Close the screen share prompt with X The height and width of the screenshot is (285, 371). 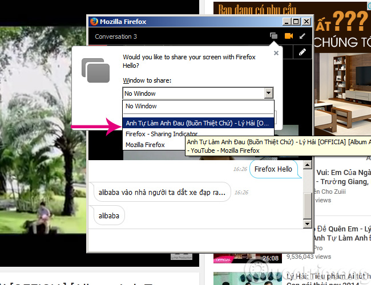276,53
